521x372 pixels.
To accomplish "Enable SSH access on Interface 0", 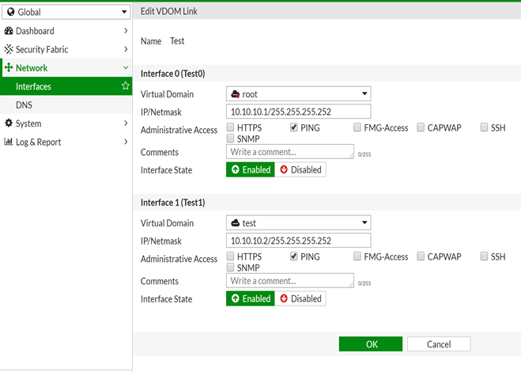I will click(x=484, y=127).
